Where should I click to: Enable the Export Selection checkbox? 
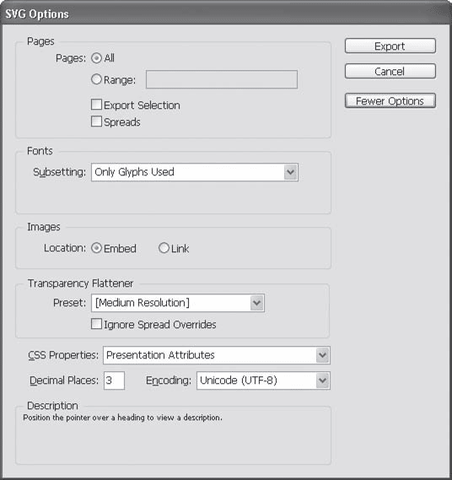tap(96, 105)
